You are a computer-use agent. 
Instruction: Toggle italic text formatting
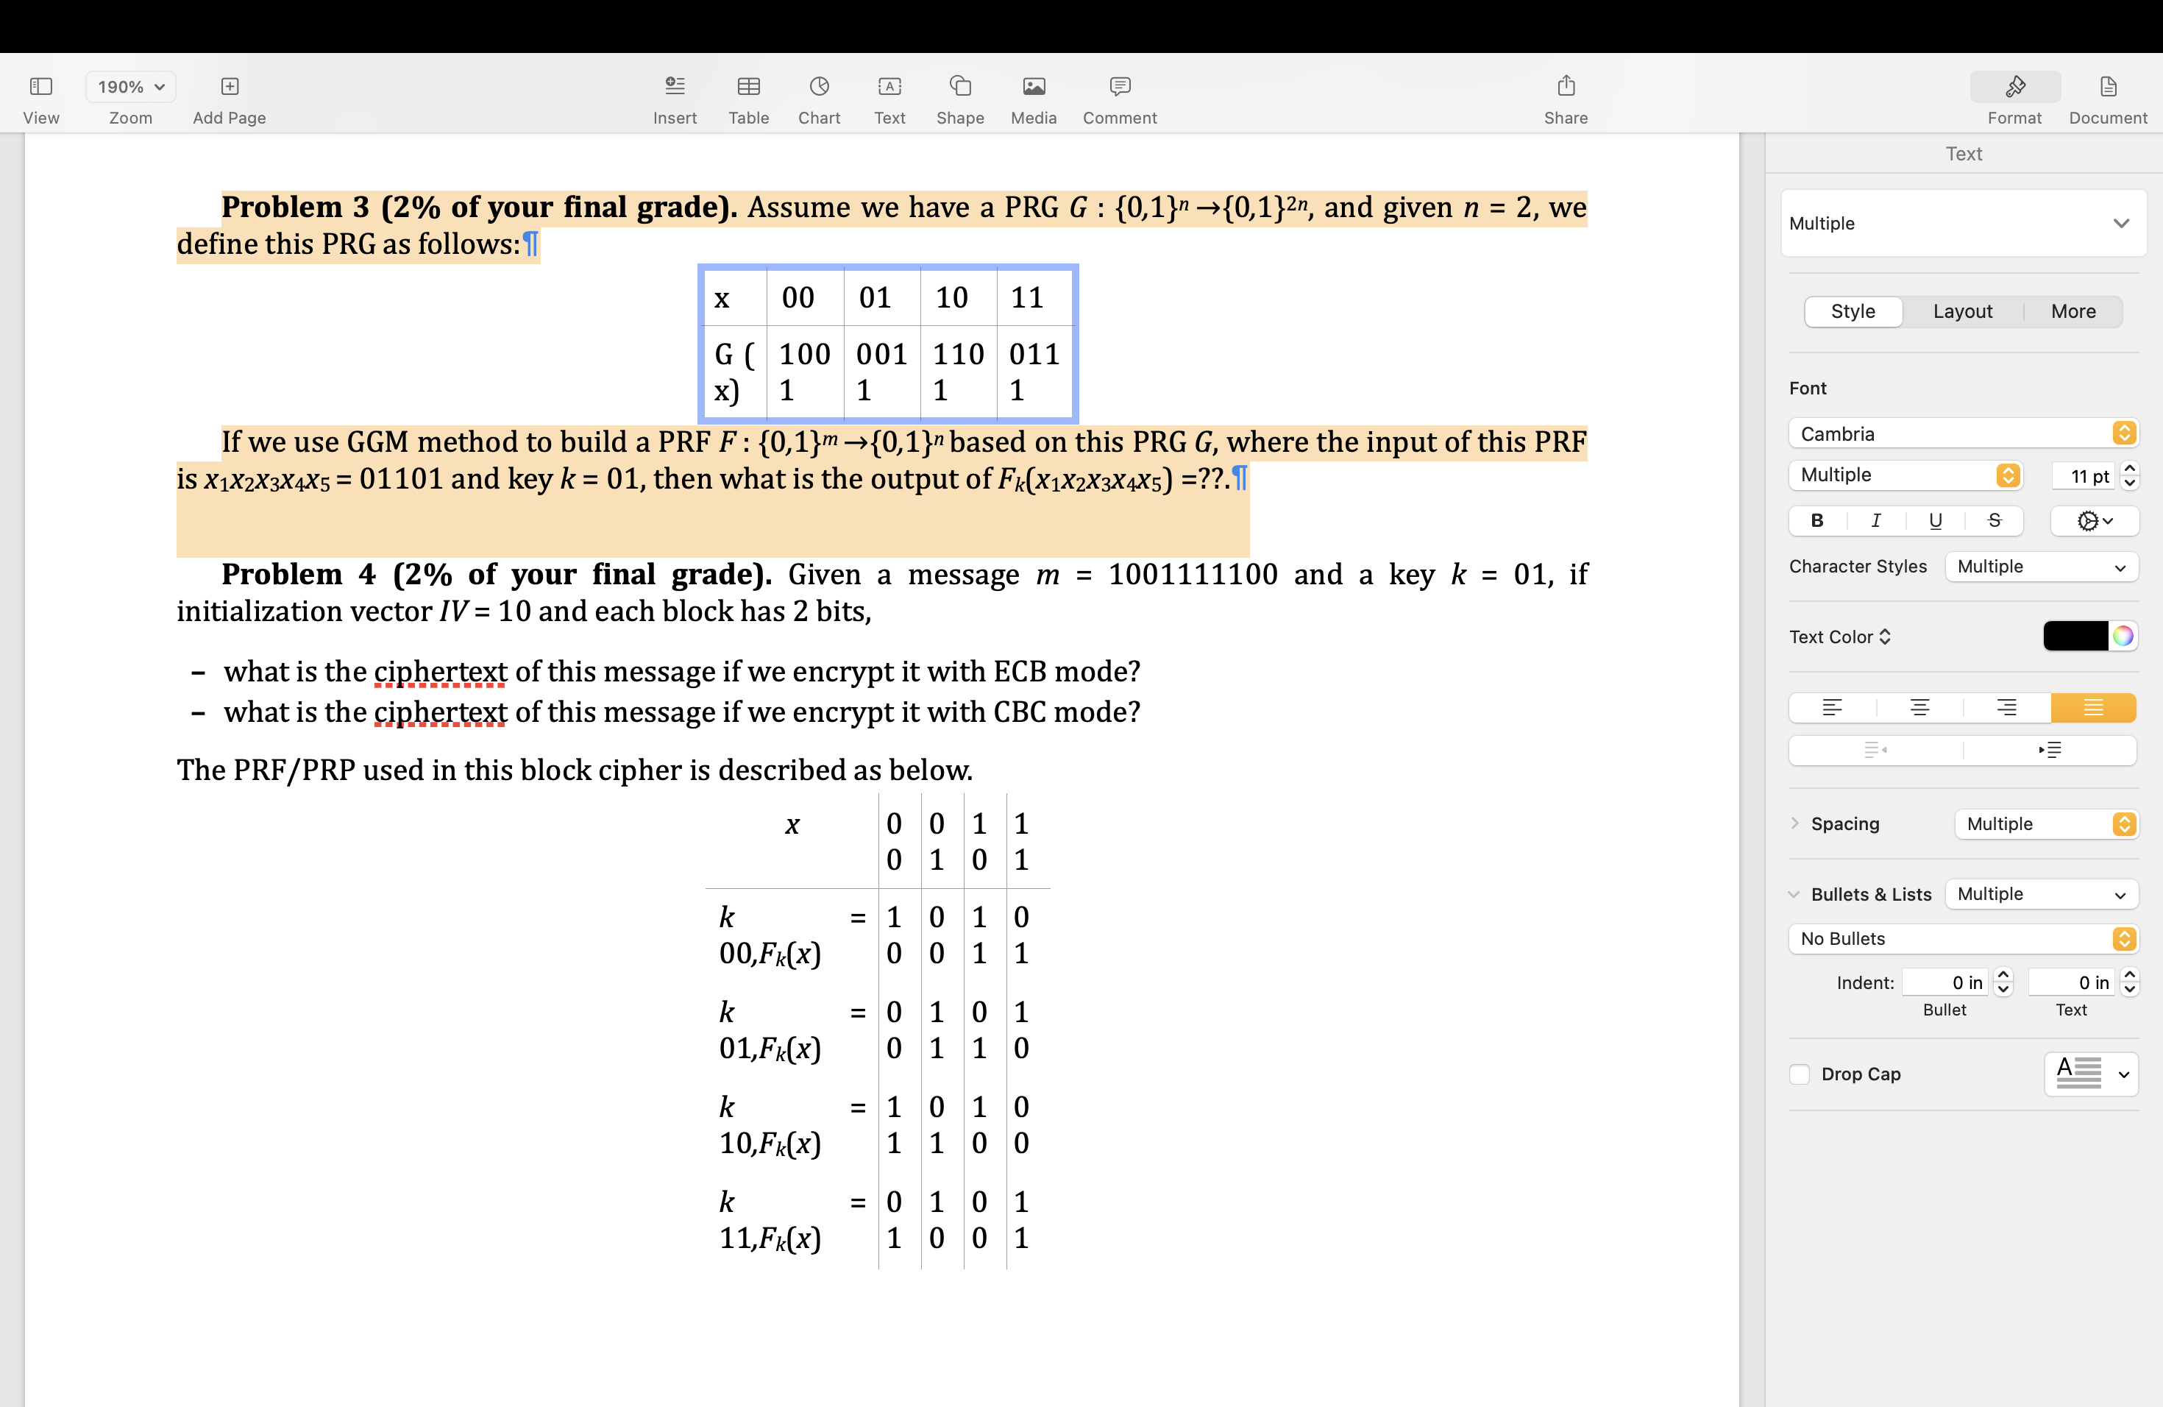[1876, 520]
